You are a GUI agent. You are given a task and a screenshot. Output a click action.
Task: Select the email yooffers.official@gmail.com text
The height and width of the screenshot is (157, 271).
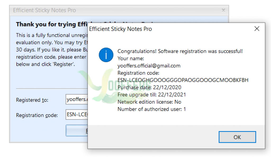[x=149, y=66]
